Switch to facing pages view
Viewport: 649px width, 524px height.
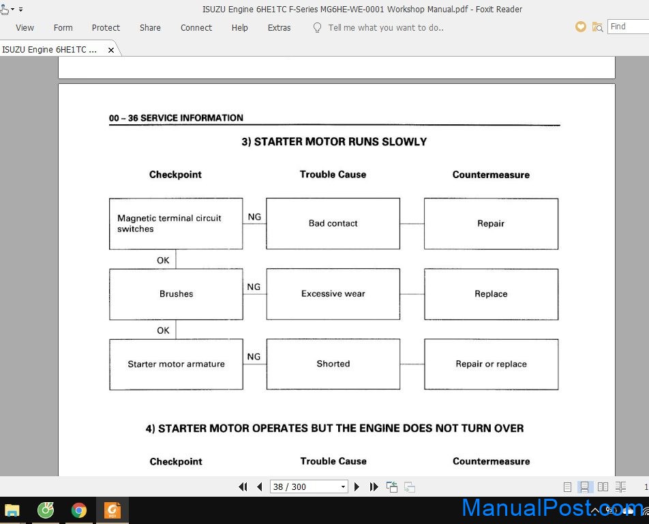point(603,487)
